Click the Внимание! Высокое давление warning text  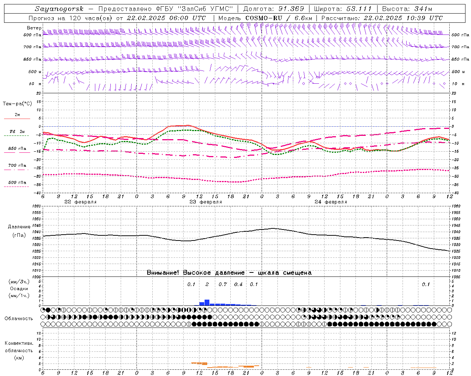click(x=229, y=273)
